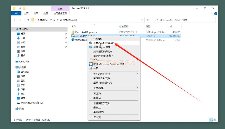Click inside the search SecureCRT.9.1.0 box
This screenshot has width=225, height=129.
[x=184, y=20]
